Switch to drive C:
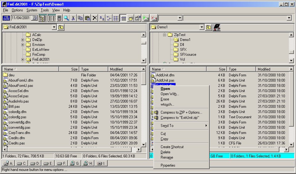 (21, 163)
